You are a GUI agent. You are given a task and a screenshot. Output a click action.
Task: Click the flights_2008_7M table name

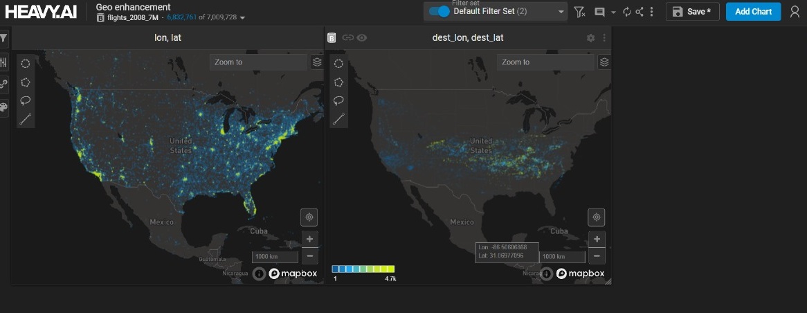coord(133,17)
